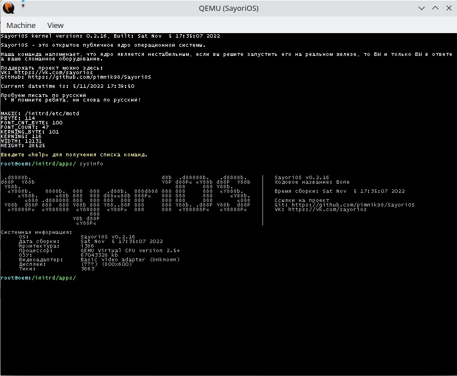Click the Current datetime line
Viewport: 457px width, 376px height.
point(67,86)
